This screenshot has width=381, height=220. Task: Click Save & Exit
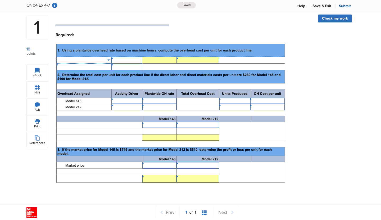coord(322,6)
